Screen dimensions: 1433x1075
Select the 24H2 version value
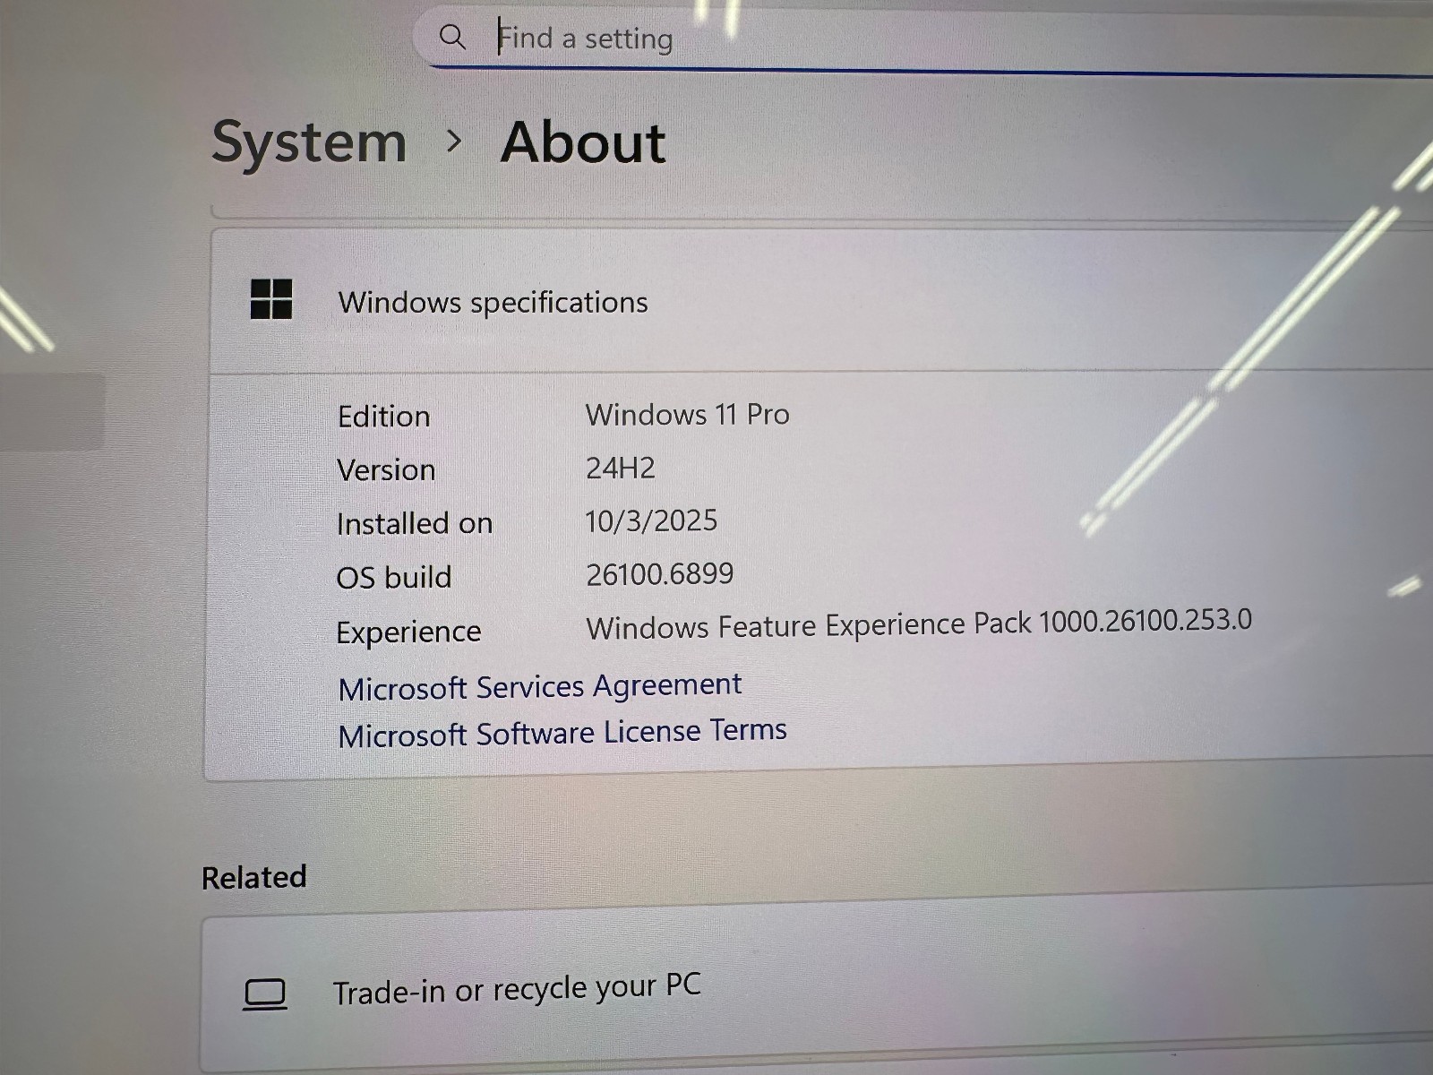pyautogui.click(x=620, y=467)
